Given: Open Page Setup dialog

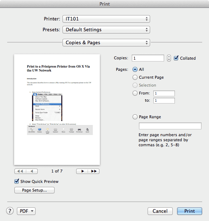Looking at the screenshot, I should 34,190.
